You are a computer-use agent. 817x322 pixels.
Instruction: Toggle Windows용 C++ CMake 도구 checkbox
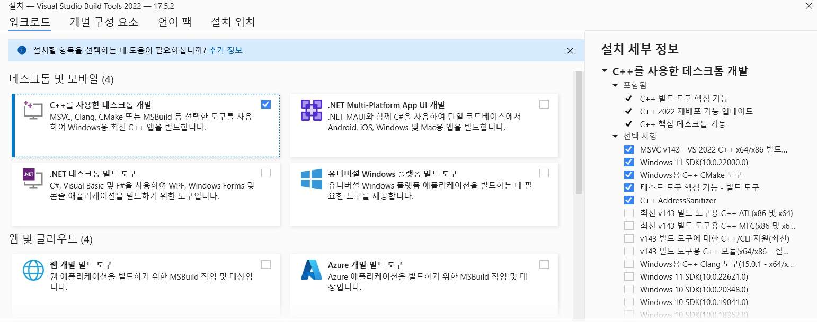[x=629, y=175]
